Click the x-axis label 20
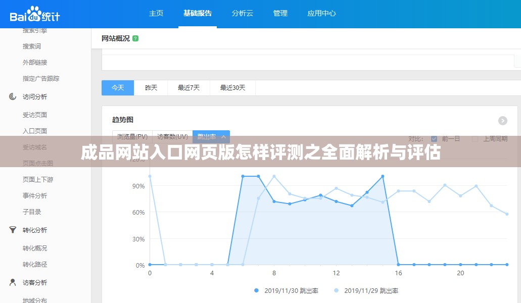This screenshot has width=521, height=303. (460, 273)
